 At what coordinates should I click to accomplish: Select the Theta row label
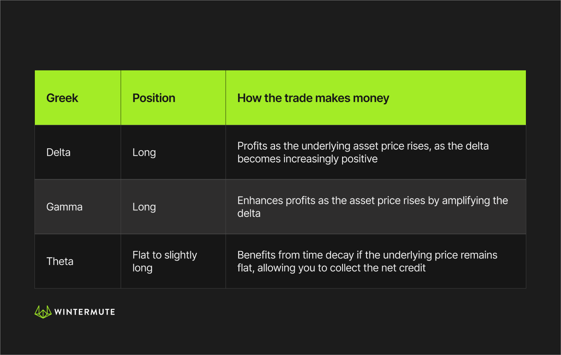[x=60, y=261]
